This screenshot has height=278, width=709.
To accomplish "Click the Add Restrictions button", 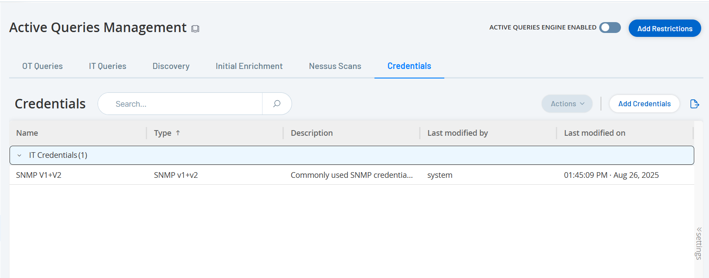I will tap(664, 29).
